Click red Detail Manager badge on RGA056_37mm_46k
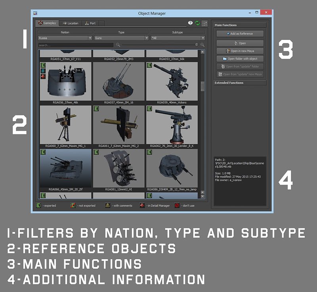 [43, 76]
